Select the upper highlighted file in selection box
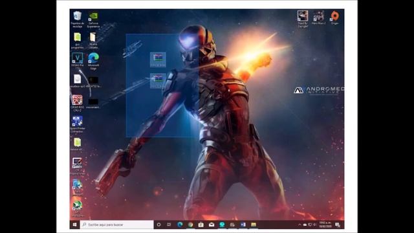The height and width of the screenshot is (233, 414). [158, 60]
